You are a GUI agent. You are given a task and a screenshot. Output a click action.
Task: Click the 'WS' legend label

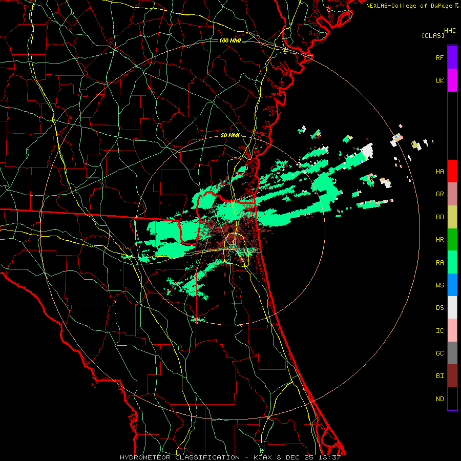pyautogui.click(x=439, y=285)
